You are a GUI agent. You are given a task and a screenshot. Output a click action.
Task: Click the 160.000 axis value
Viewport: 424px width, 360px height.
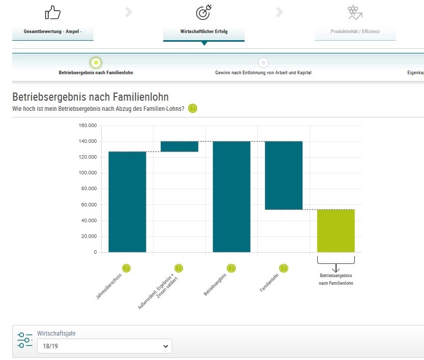87,126
